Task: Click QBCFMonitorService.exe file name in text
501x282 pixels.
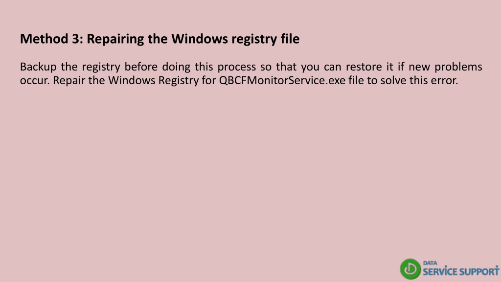Action: [x=282, y=80]
